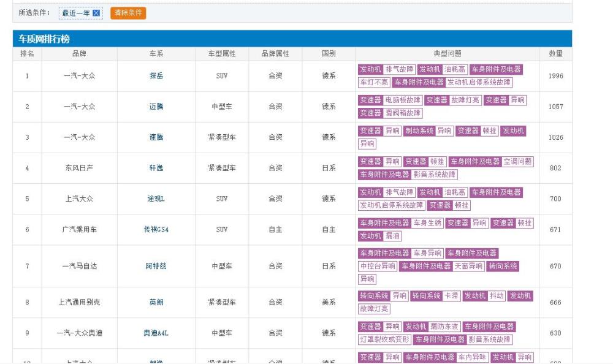Select 发动机 漏油 tag in 传祺GS4 row
The height and width of the screenshot is (364, 613).
pyautogui.click(x=379, y=236)
